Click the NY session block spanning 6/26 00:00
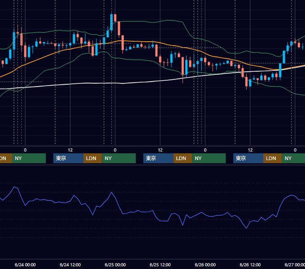This screenshot has height=269, width=305. tap(209, 158)
